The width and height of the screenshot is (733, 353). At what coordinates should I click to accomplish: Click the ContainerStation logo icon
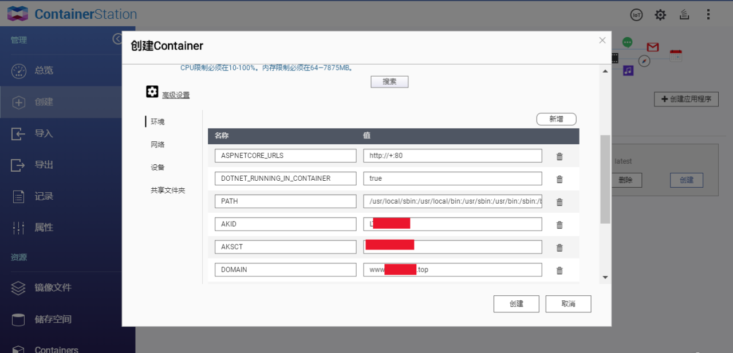[x=18, y=14]
